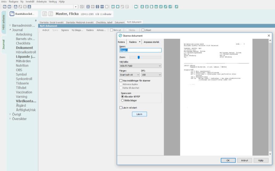Check the Skicka checkbox

(127, 30)
